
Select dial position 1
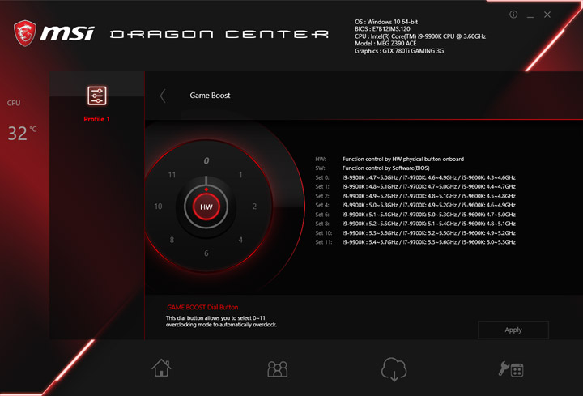(x=240, y=175)
